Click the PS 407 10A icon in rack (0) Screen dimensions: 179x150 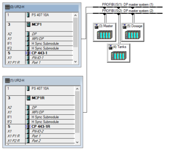(28, 15)
